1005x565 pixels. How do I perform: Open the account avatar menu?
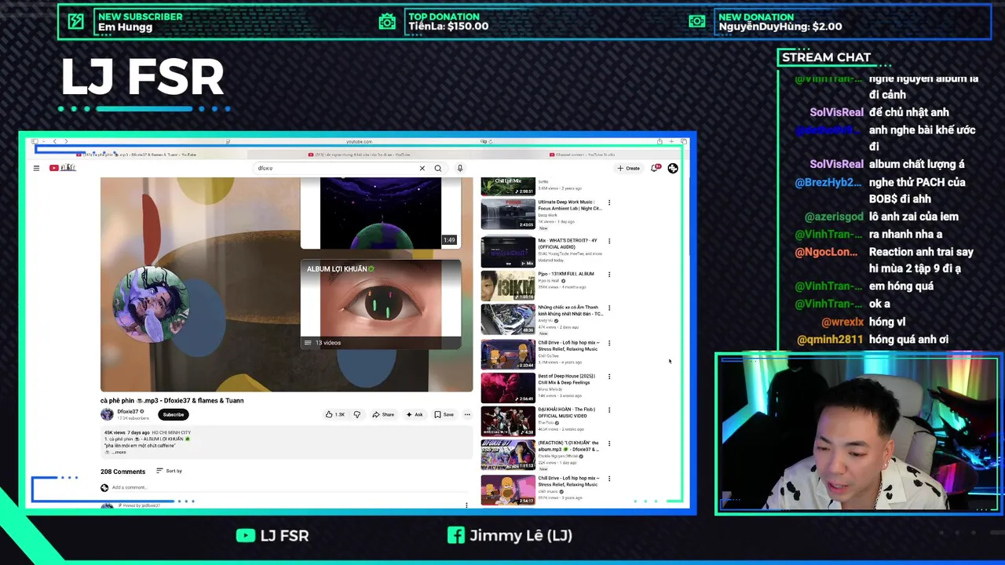[673, 168]
